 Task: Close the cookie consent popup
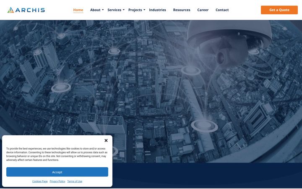pos(106,141)
